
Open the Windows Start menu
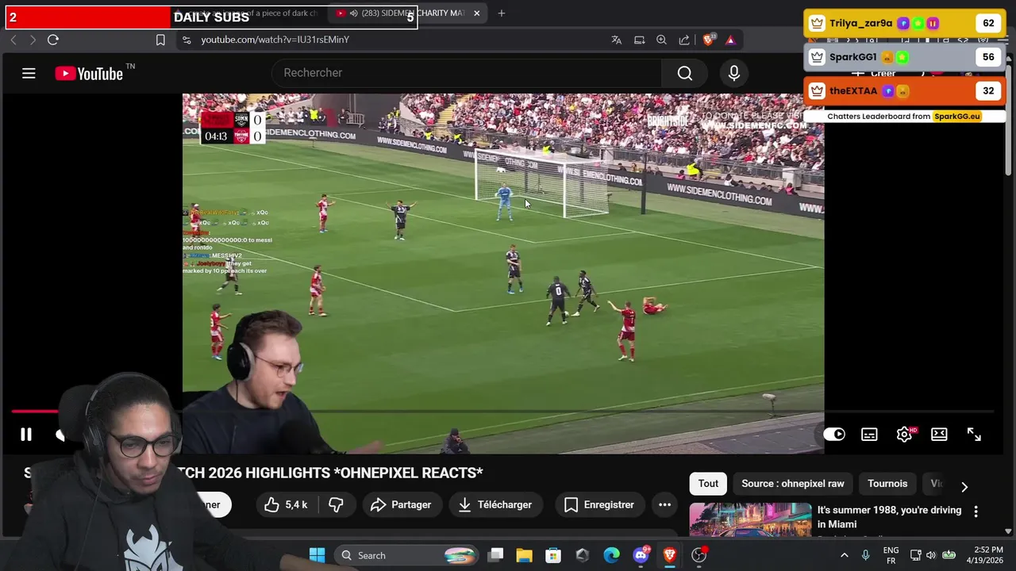click(x=317, y=555)
